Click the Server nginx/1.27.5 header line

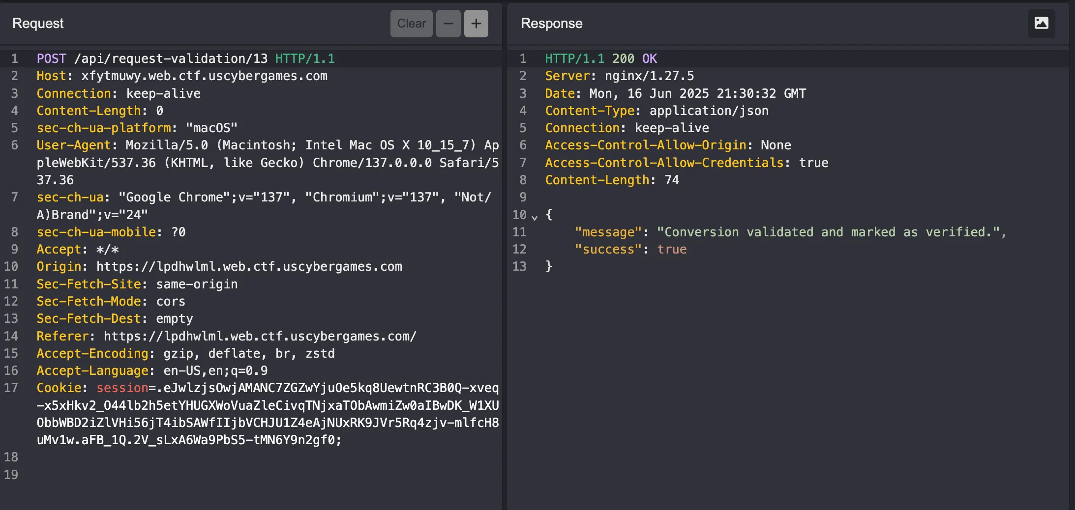tap(619, 76)
